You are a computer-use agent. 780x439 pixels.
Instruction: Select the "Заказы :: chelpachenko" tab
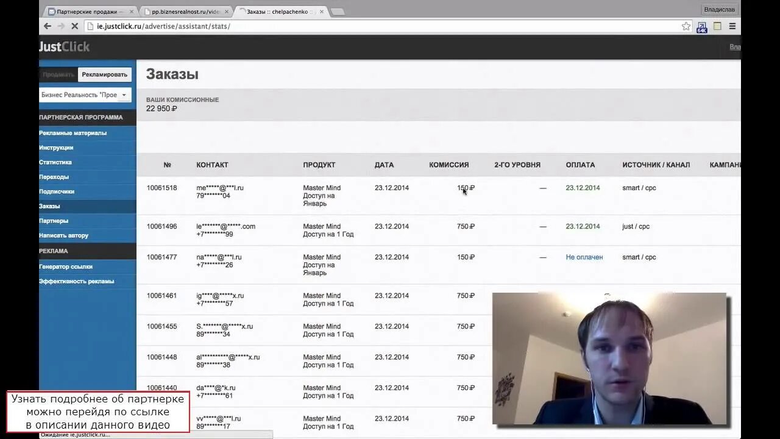(x=280, y=12)
